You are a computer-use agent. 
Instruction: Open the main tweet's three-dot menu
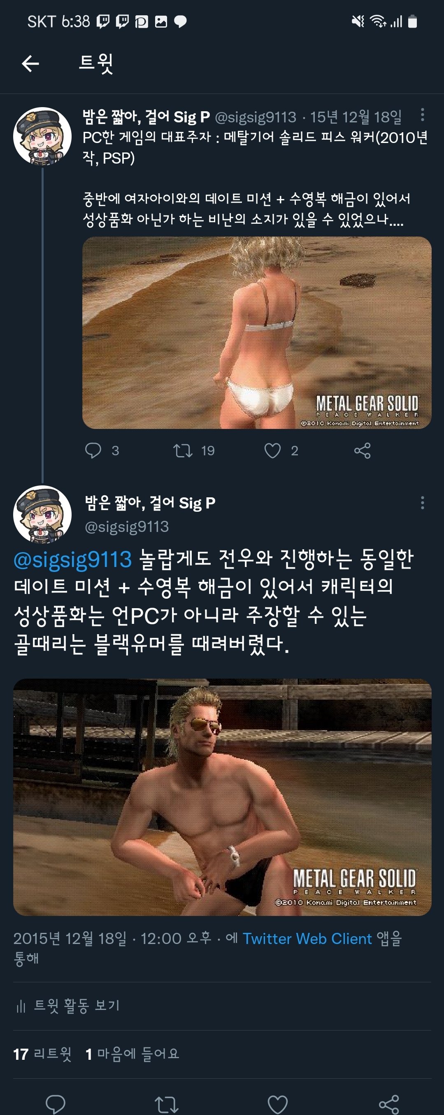point(422,503)
